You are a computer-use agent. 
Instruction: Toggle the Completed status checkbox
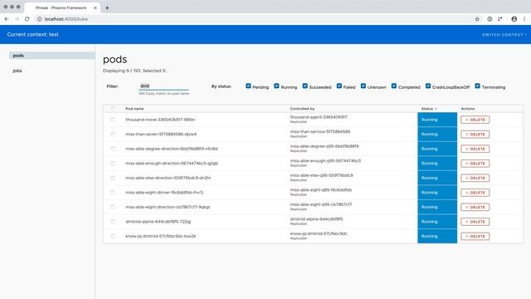394,86
